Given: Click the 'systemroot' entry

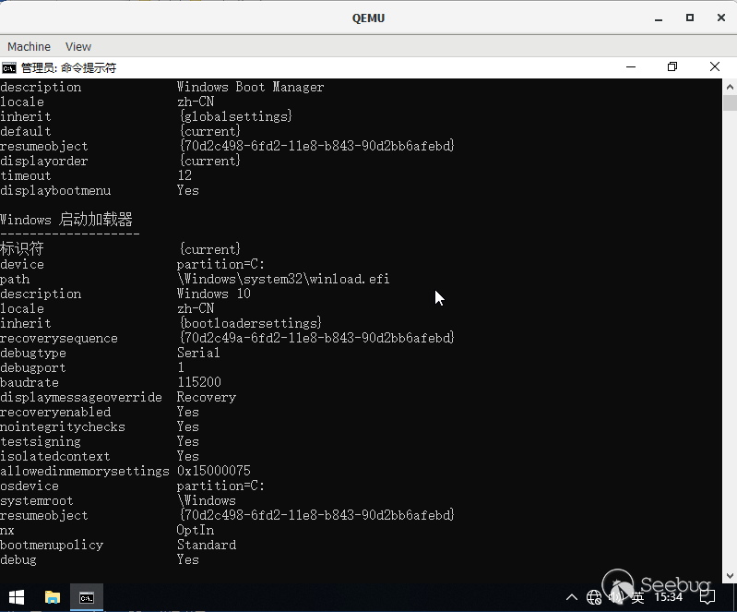Looking at the screenshot, I should tap(37, 500).
